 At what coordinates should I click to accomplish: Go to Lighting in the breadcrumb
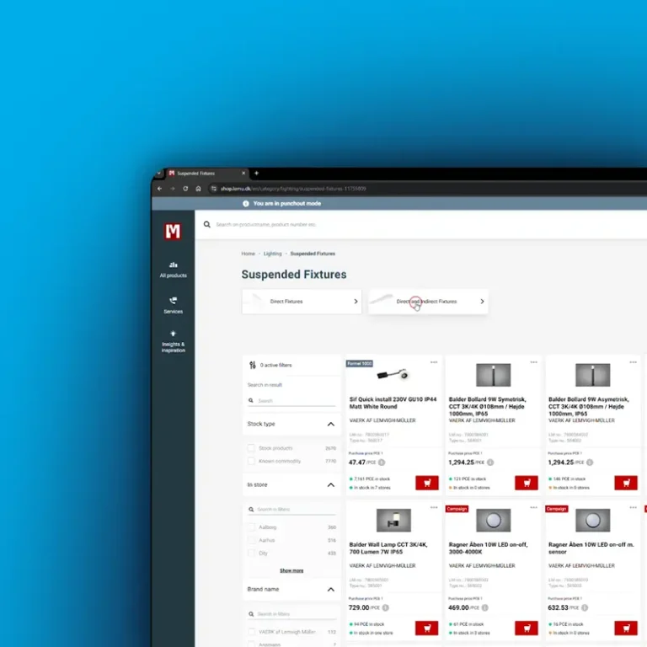coord(272,254)
